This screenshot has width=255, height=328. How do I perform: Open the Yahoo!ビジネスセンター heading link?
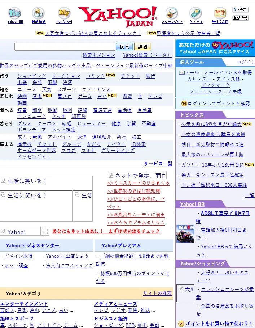pyautogui.click(x=32, y=245)
